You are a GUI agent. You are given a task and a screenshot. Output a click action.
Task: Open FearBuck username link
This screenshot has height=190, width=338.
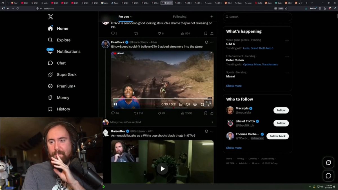[x=118, y=42]
